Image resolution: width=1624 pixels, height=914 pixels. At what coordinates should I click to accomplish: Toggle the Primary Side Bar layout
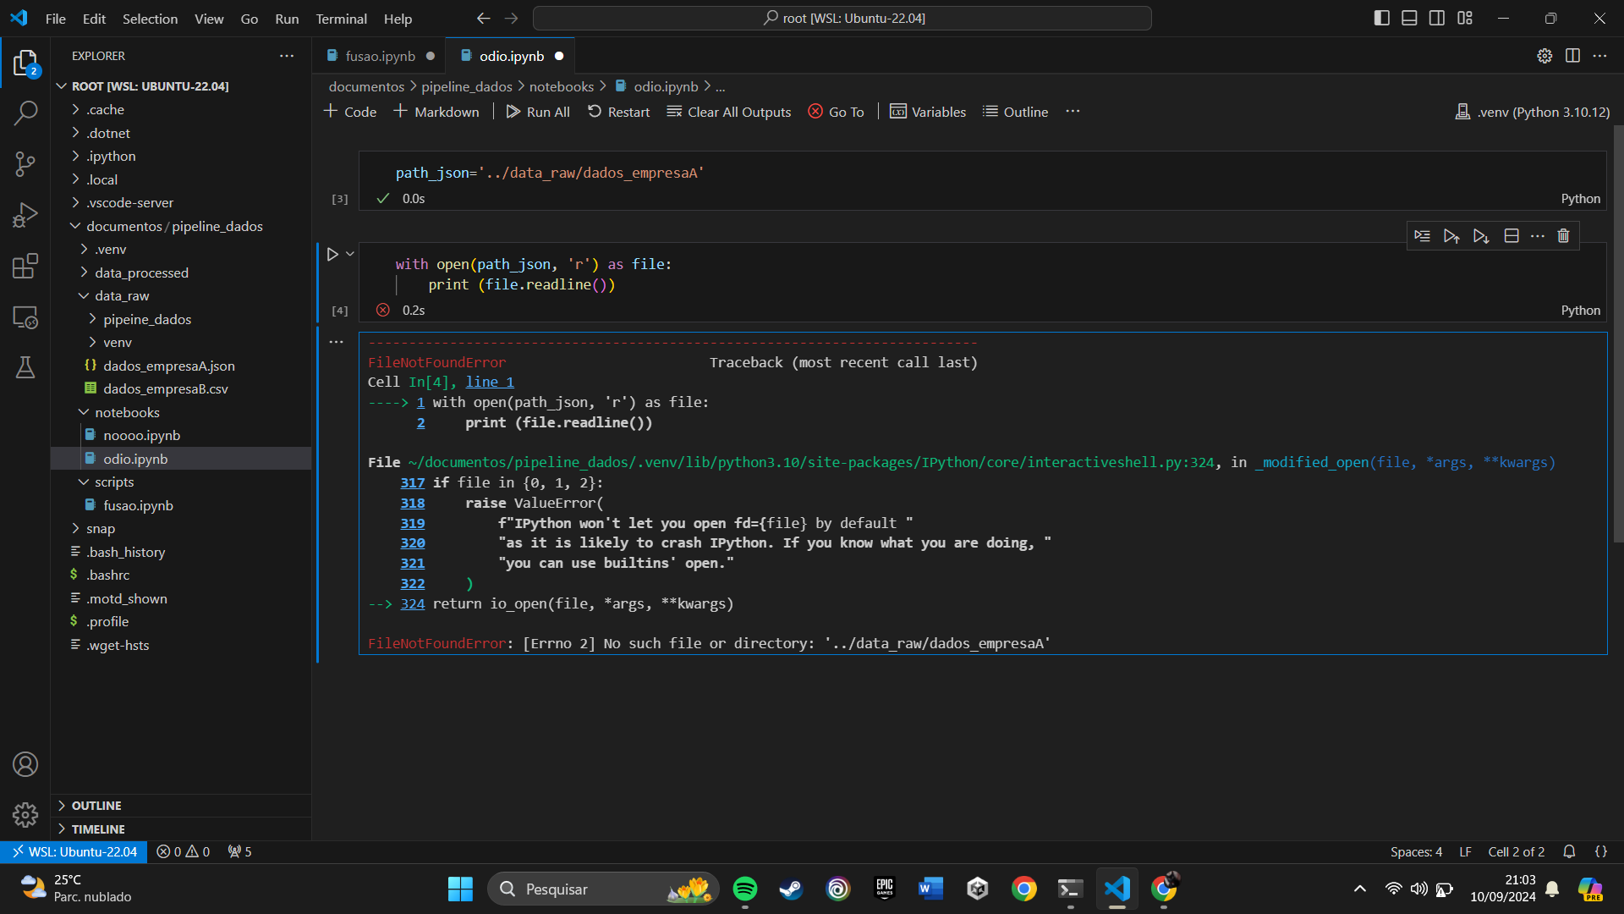[x=1382, y=19]
